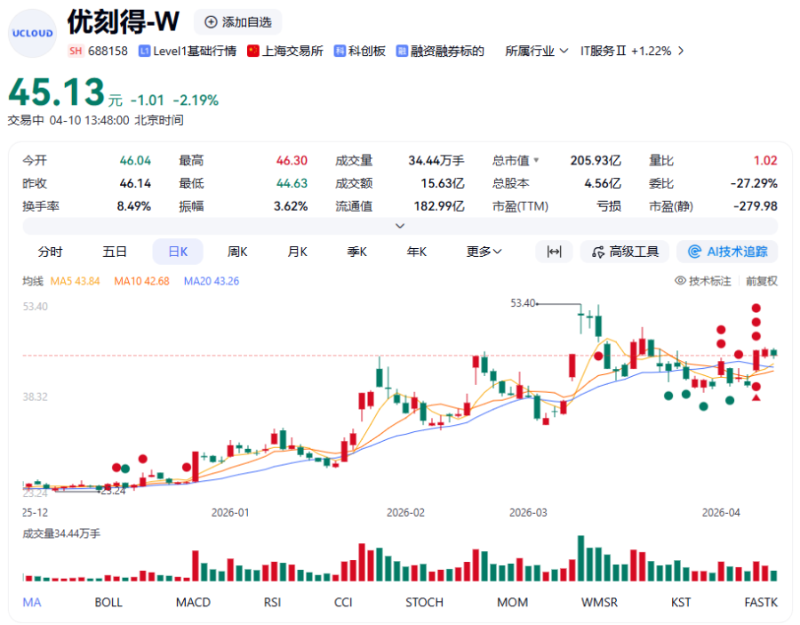Click 添加自选 add to watchlist button

237,21
